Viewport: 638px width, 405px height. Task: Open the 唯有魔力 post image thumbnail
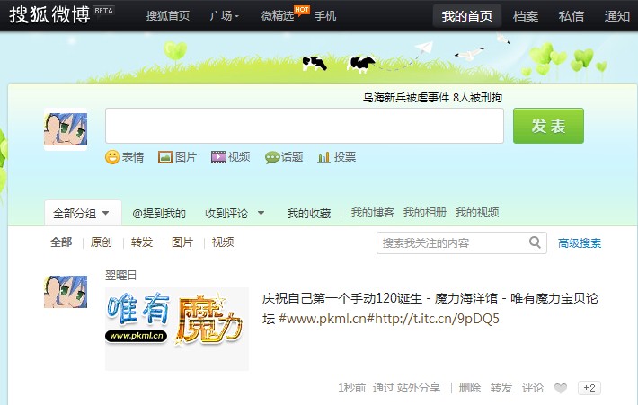point(177,329)
